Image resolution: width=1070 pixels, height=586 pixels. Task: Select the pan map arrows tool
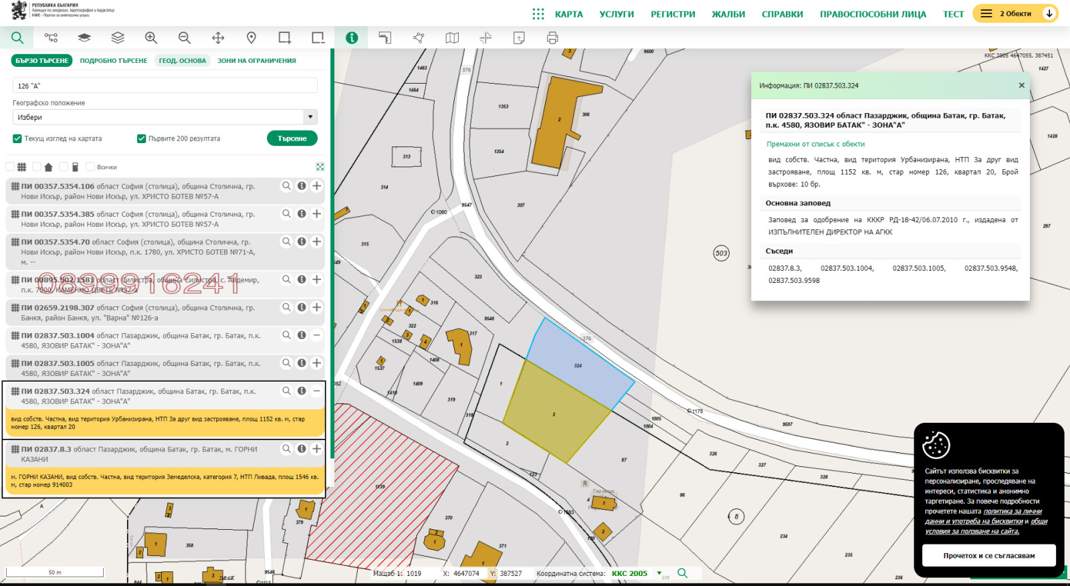218,38
